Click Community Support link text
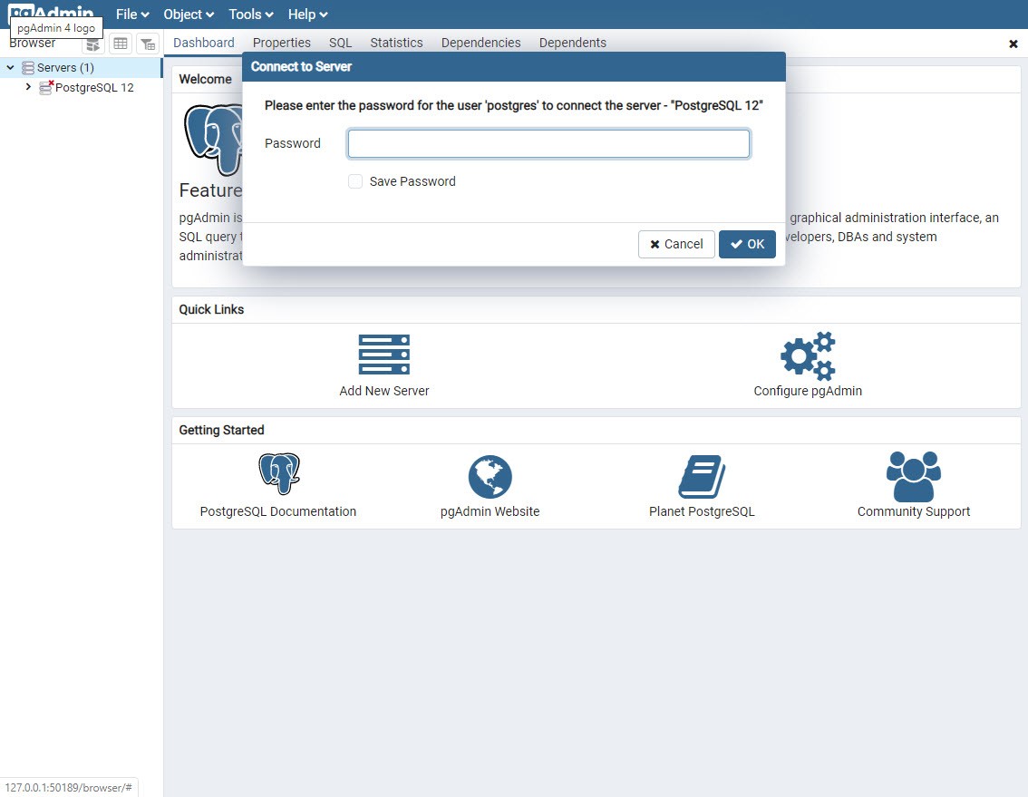1028x797 pixels. coord(913,511)
